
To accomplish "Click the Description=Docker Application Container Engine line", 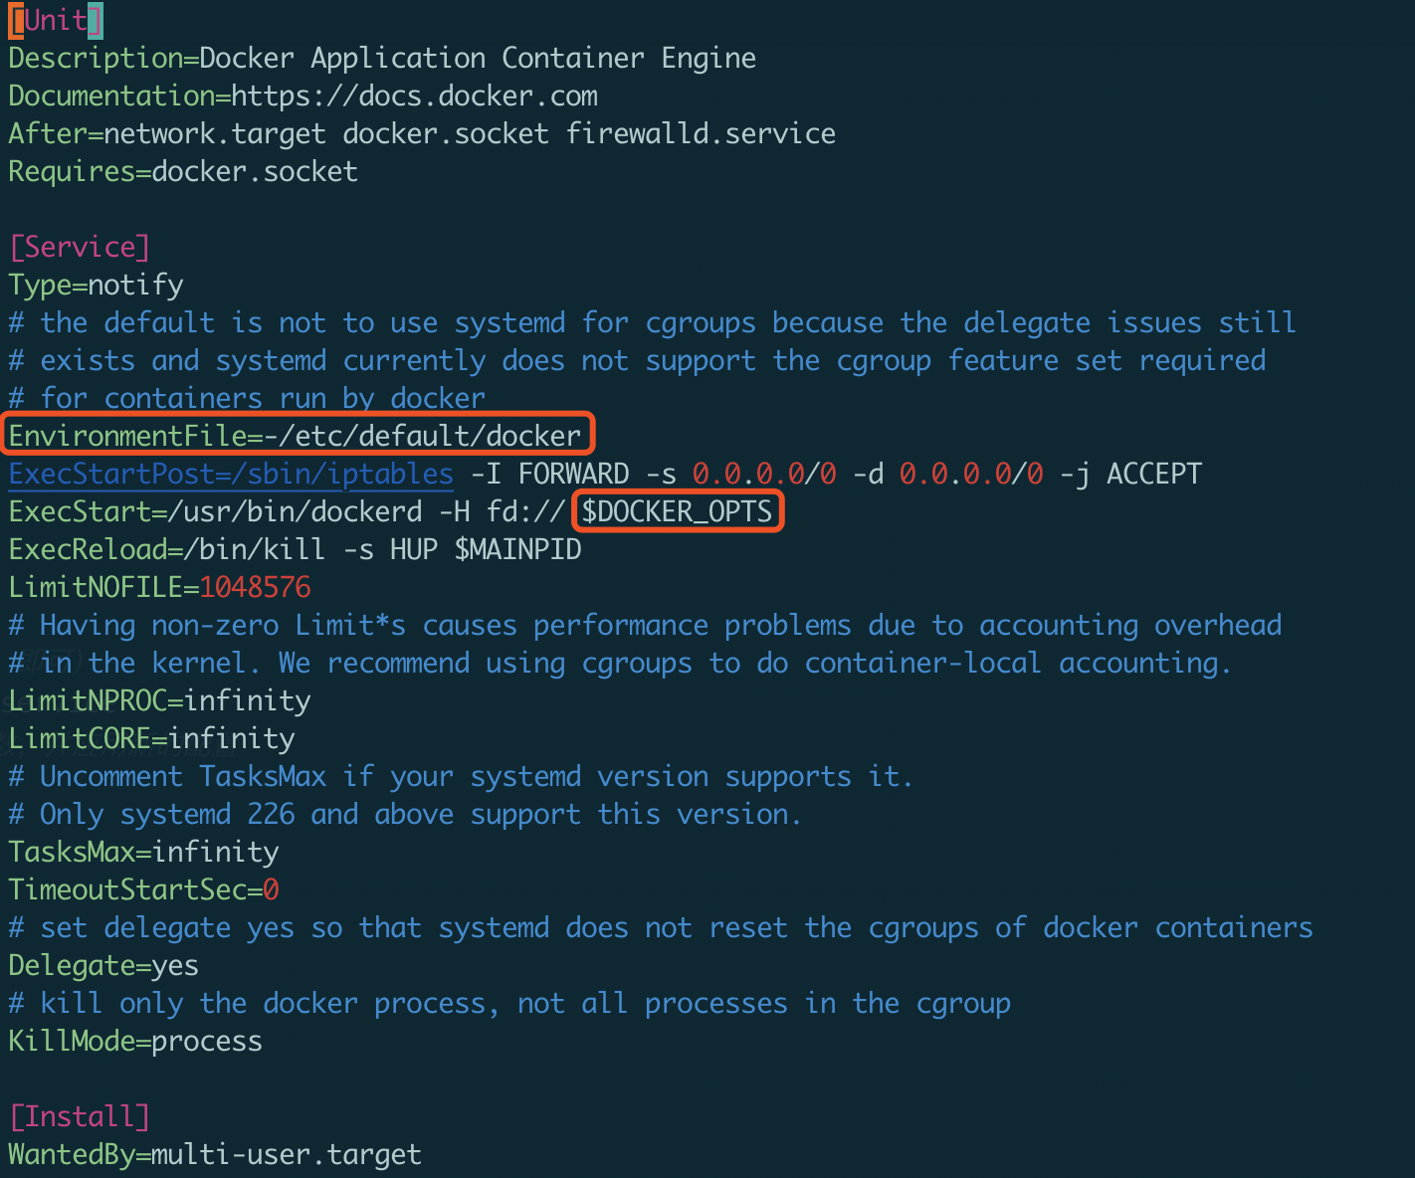I will pyautogui.click(x=382, y=59).
